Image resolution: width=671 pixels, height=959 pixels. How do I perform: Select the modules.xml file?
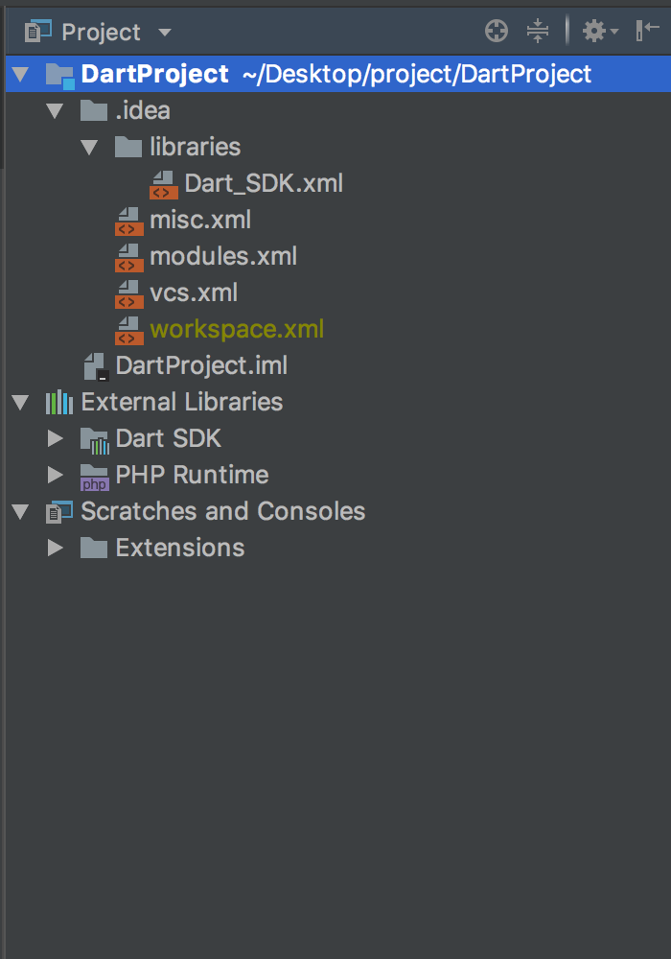coord(222,256)
